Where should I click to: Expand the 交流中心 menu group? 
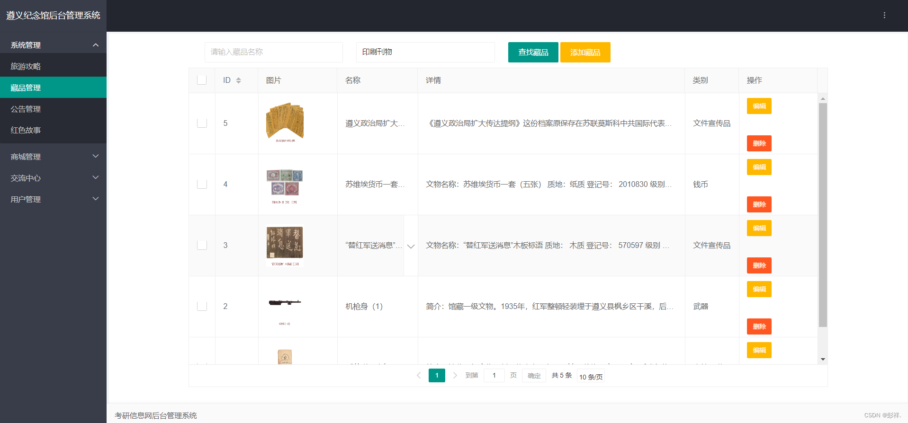(x=53, y=178)
